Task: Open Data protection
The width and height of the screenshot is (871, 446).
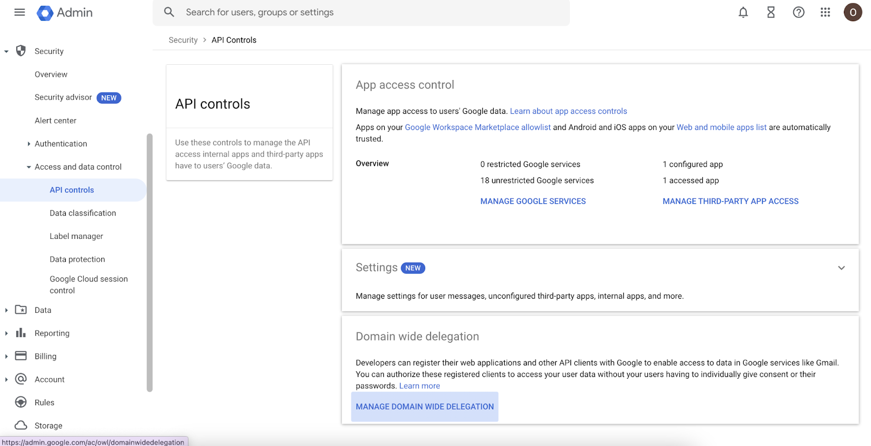Action: [77, 259]
